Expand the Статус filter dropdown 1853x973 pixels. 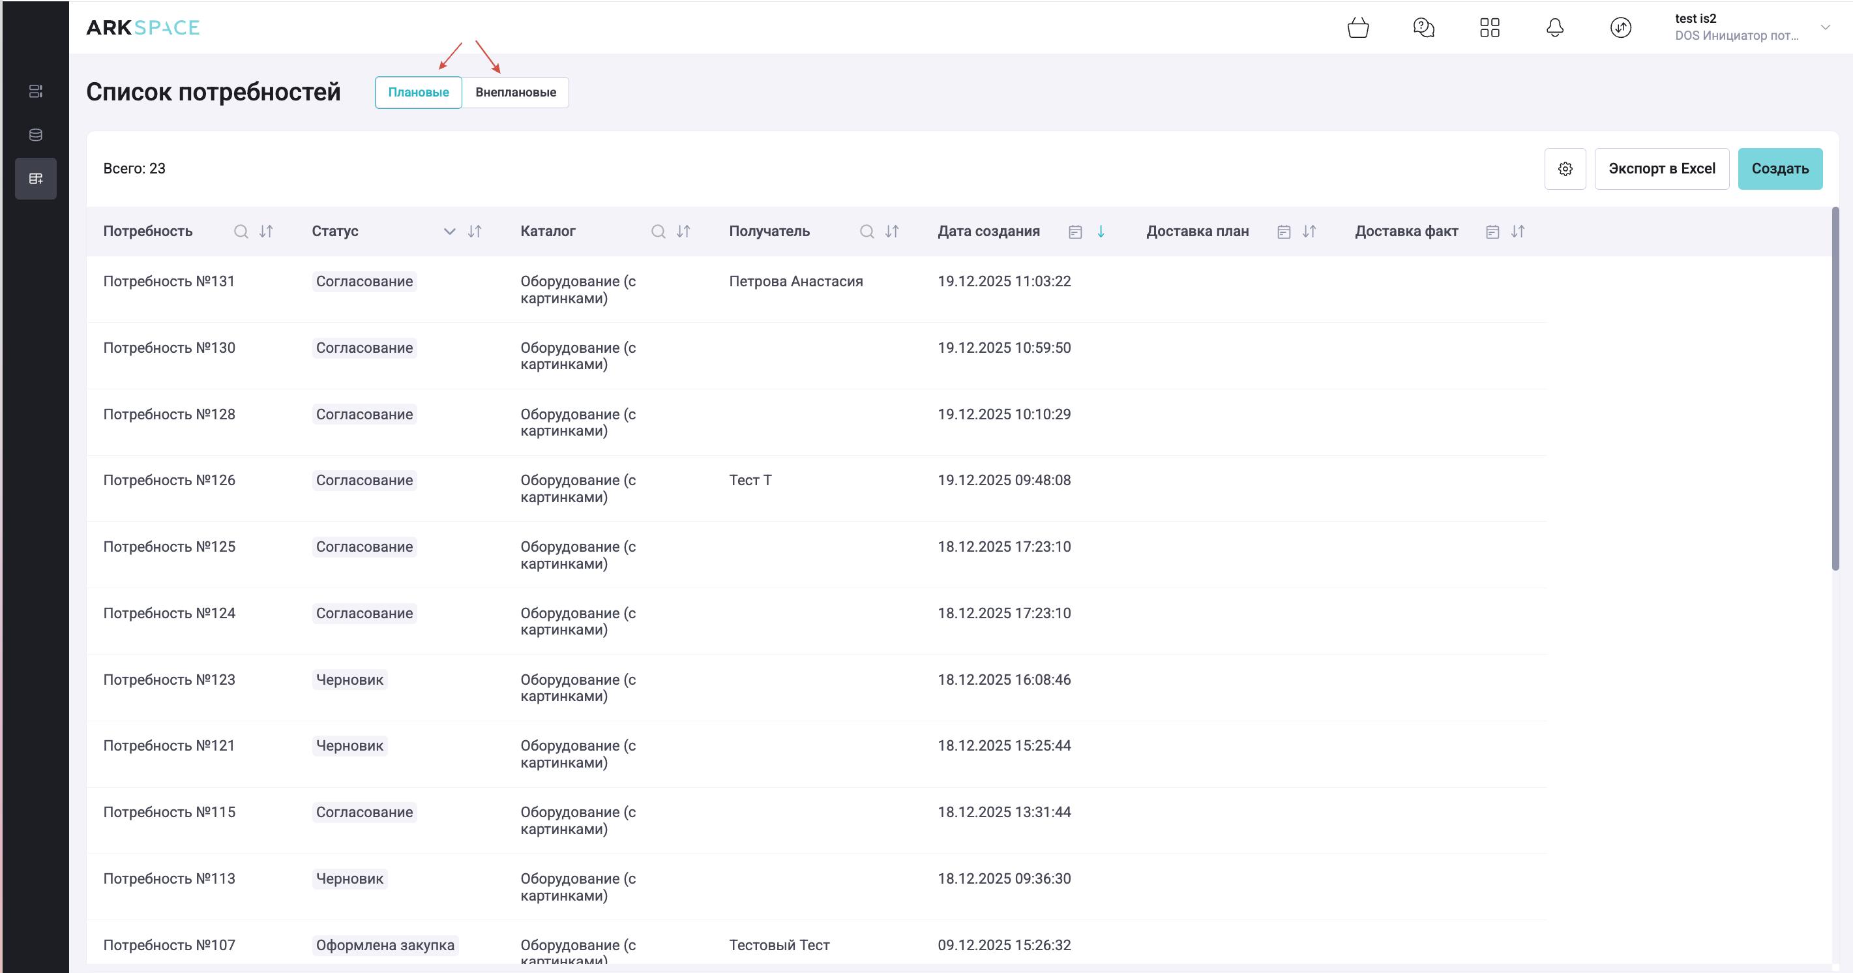(450, 232)
